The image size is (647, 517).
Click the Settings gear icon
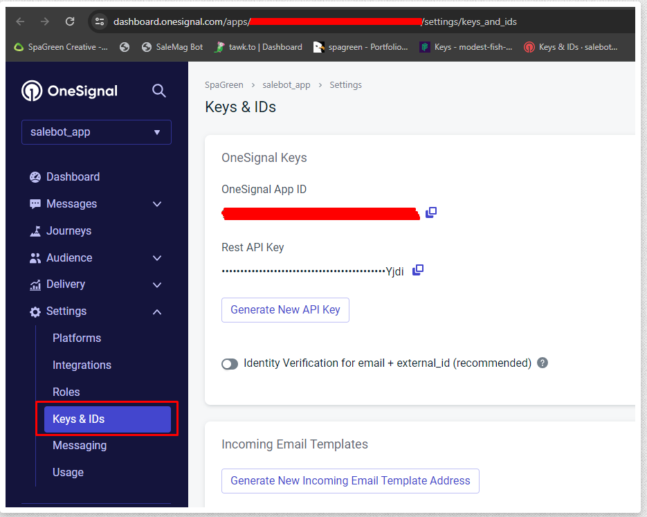[35, 312]
